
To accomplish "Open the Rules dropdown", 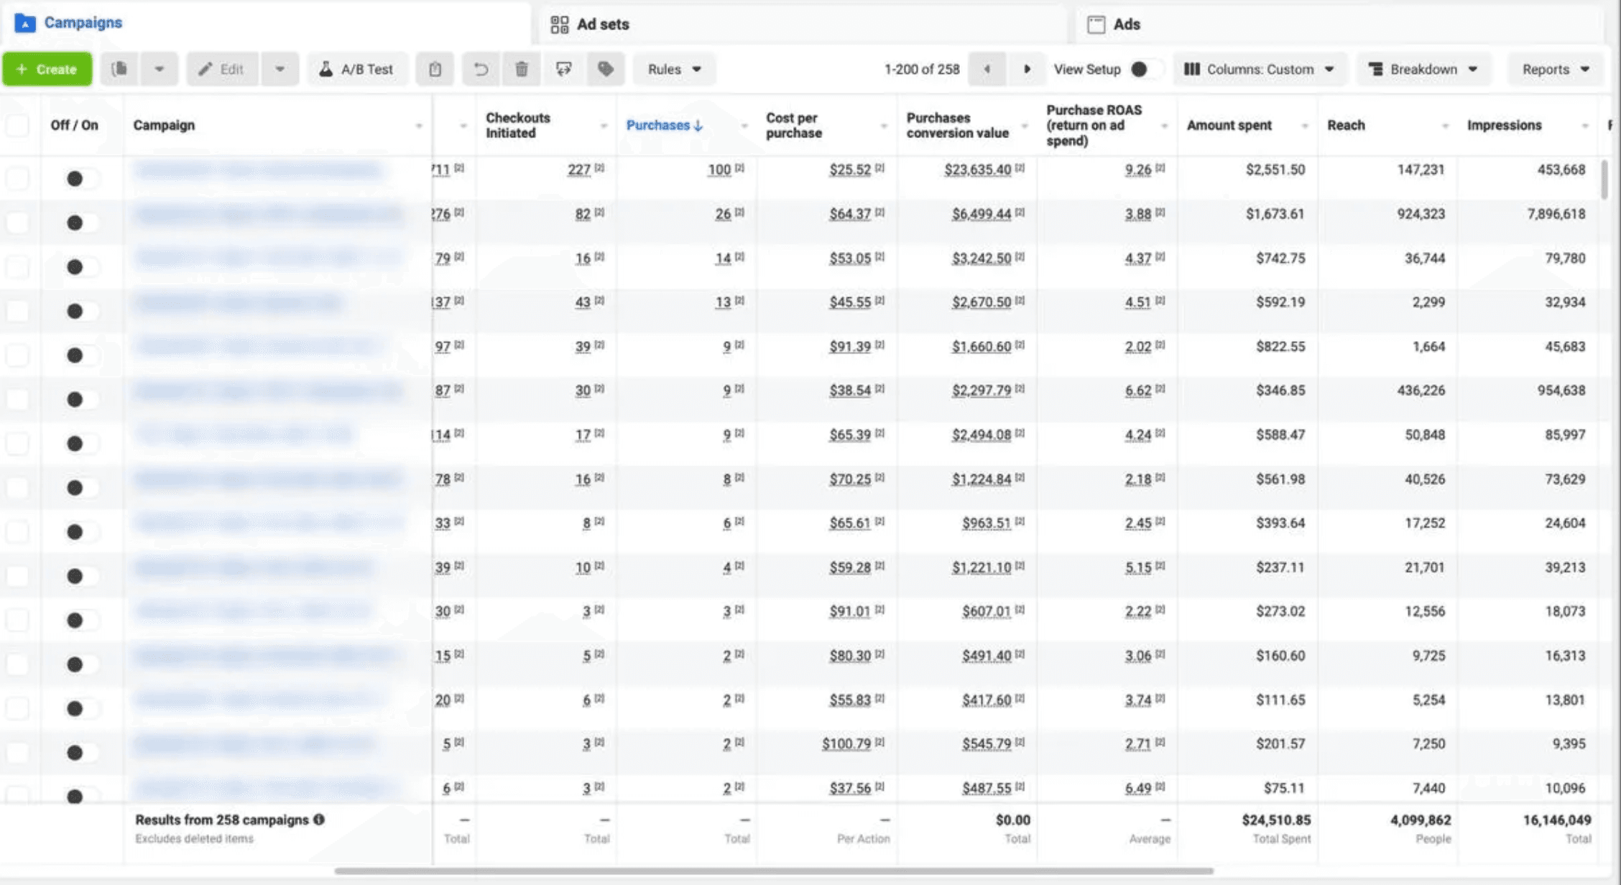I will point(674,69).
